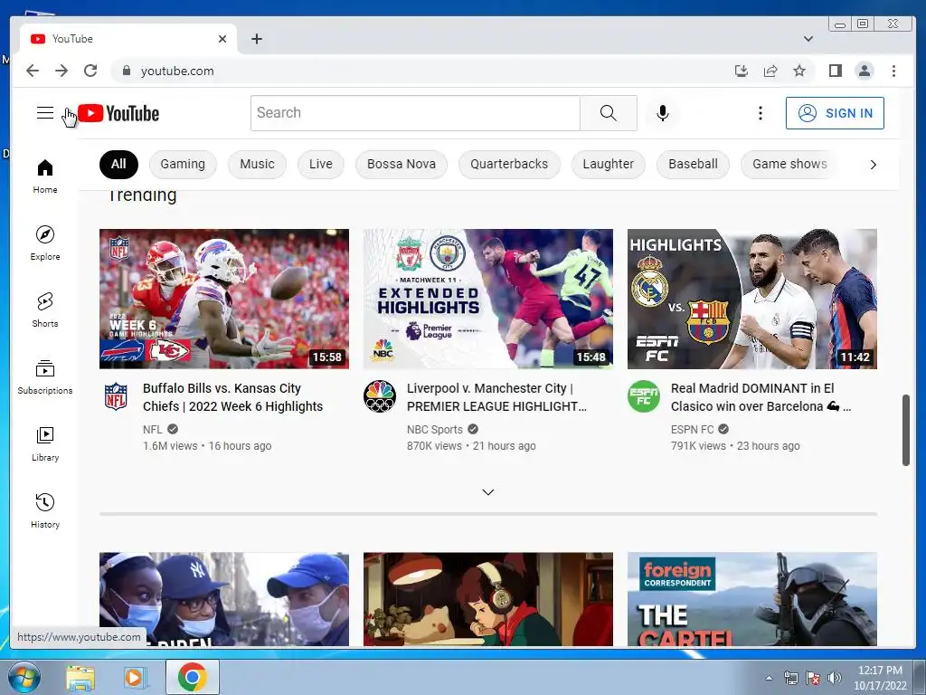Click the YouTube search field
This screenshot has width=926, height=695.
tap(415, 113)
